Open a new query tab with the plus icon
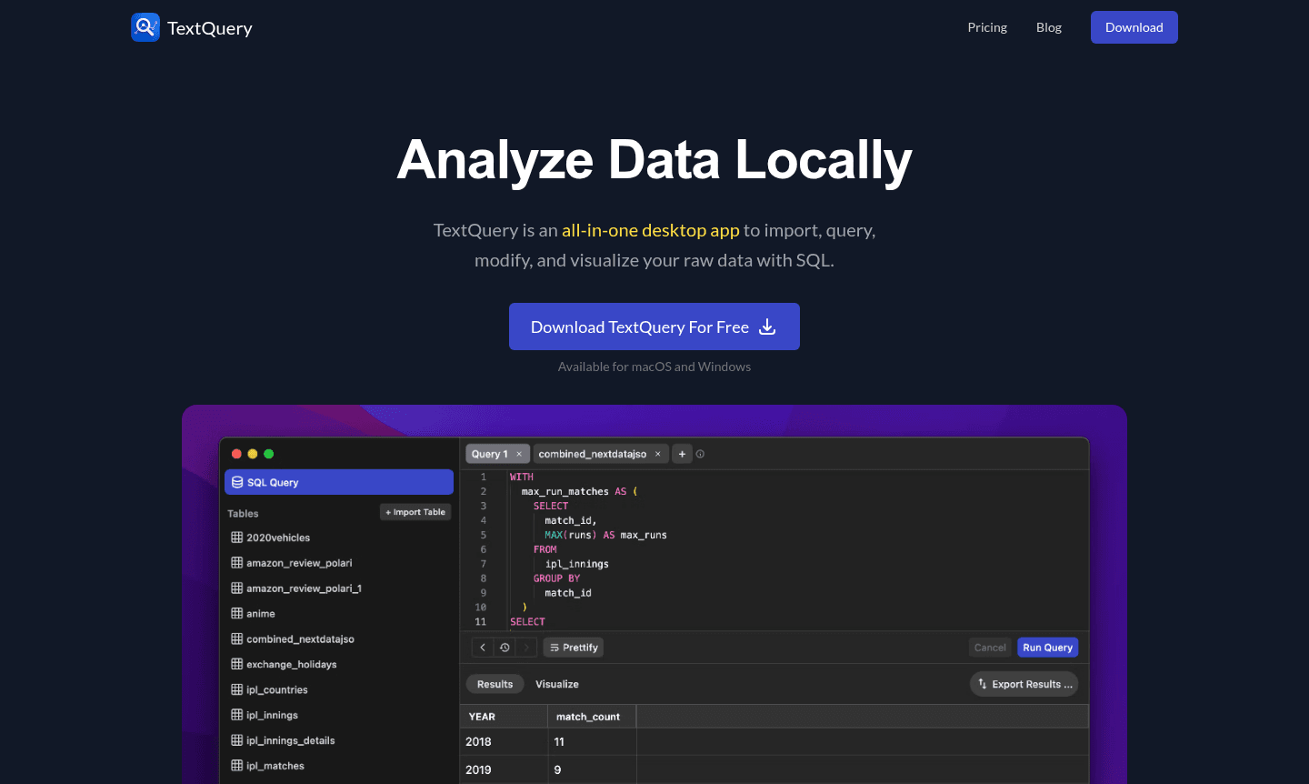The width and height of the screenshot is (1309, 784). [x=682, y=453]
